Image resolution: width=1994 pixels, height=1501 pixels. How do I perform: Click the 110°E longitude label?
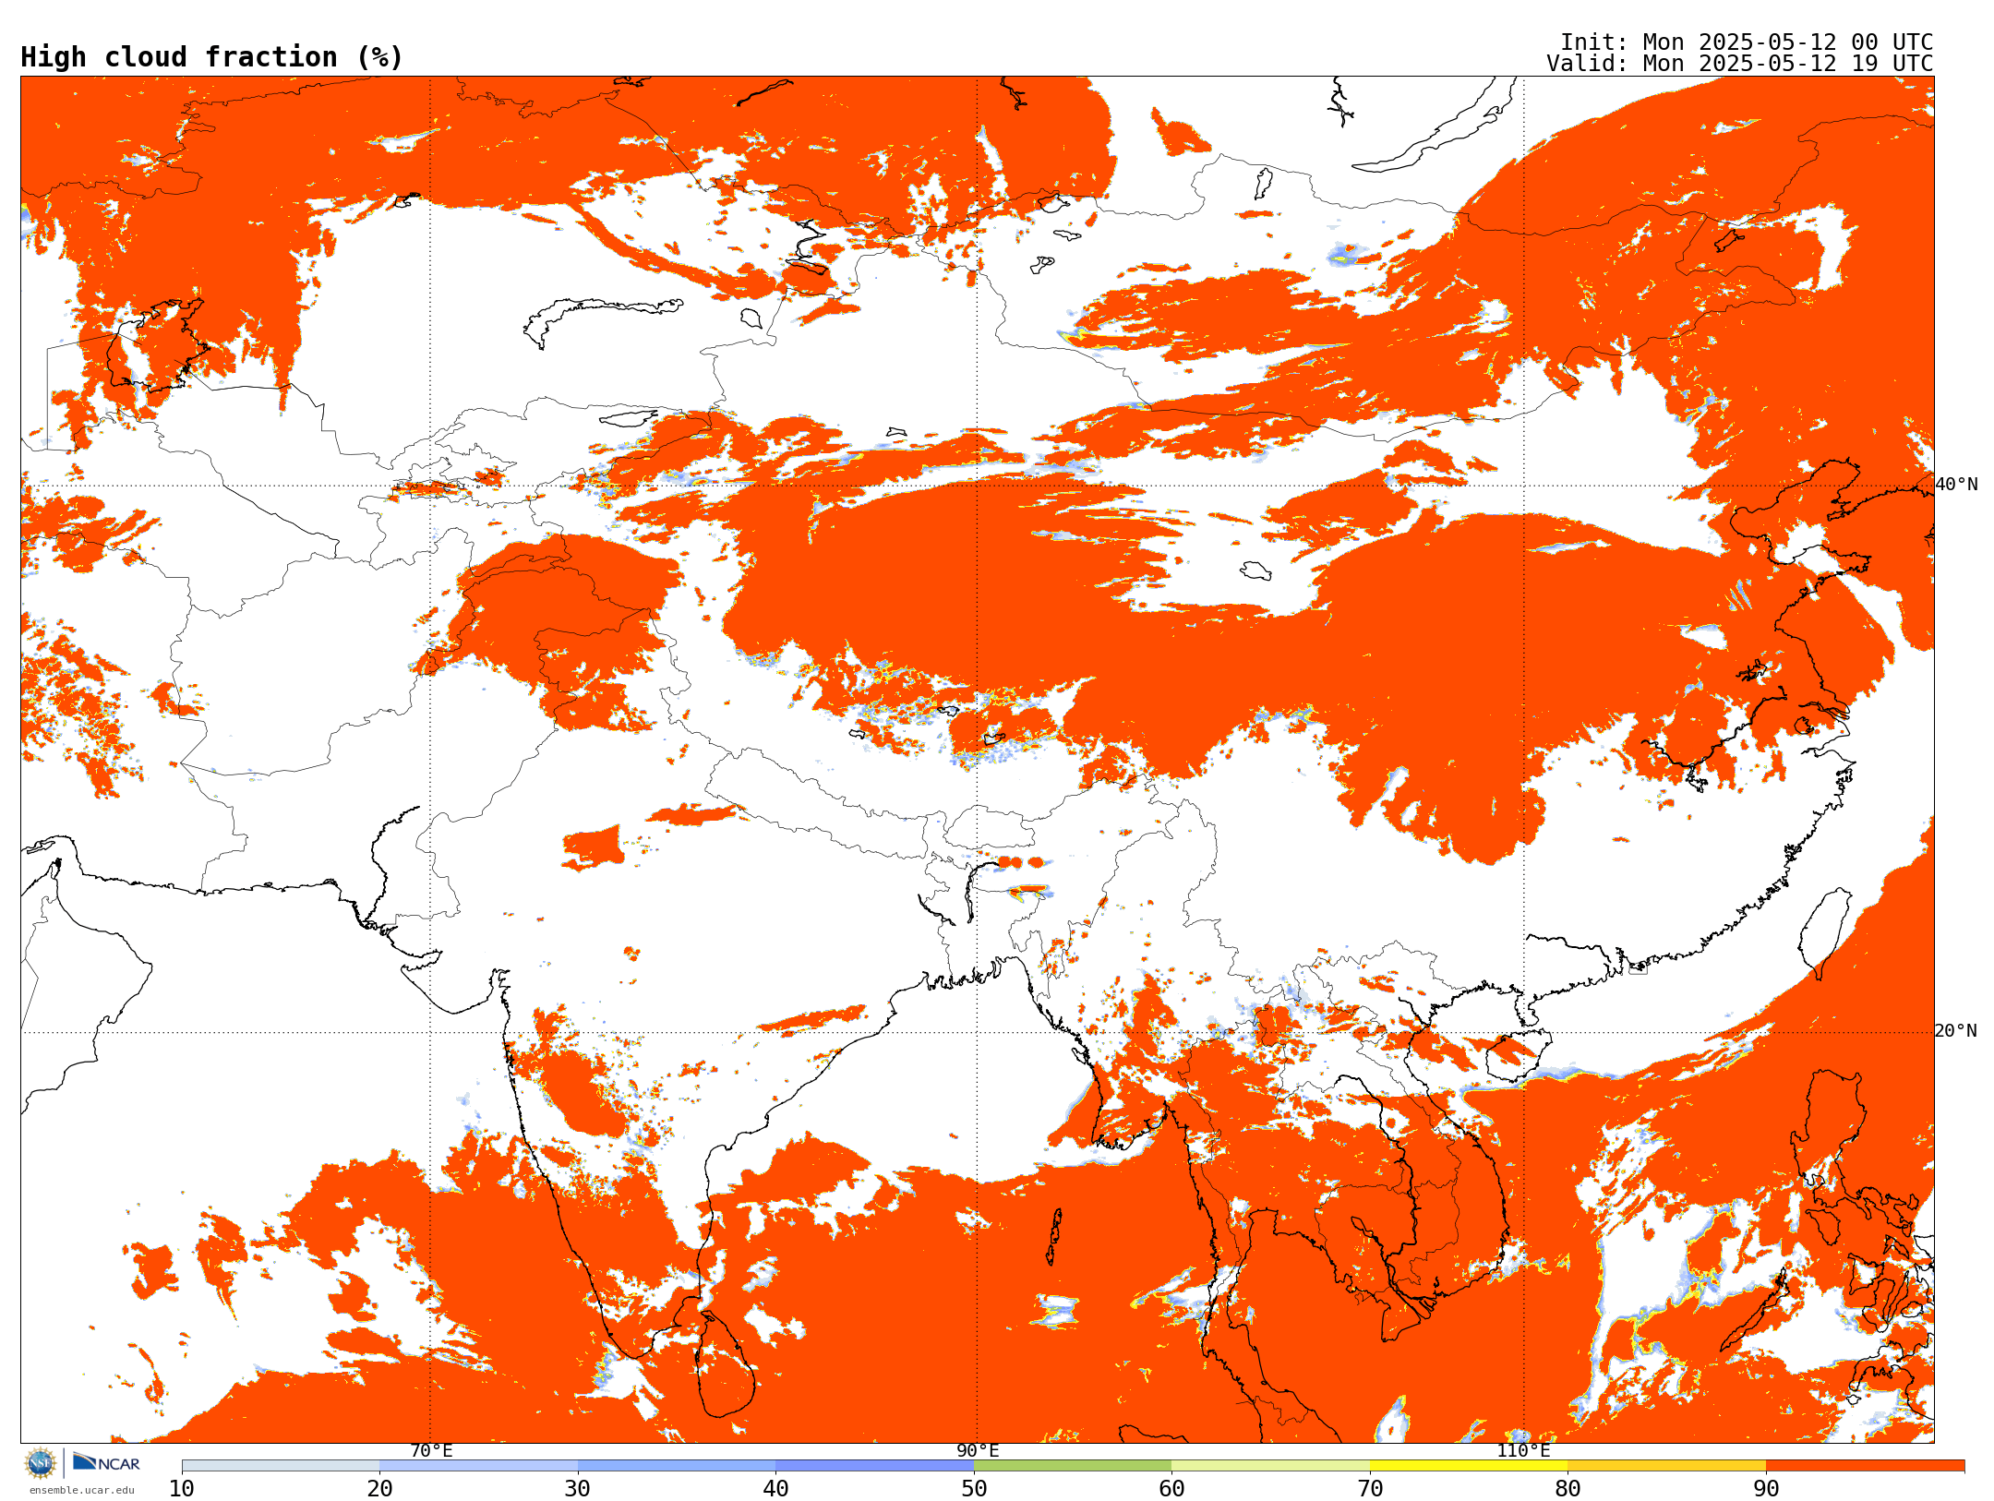click(x=1523, y=1450)
